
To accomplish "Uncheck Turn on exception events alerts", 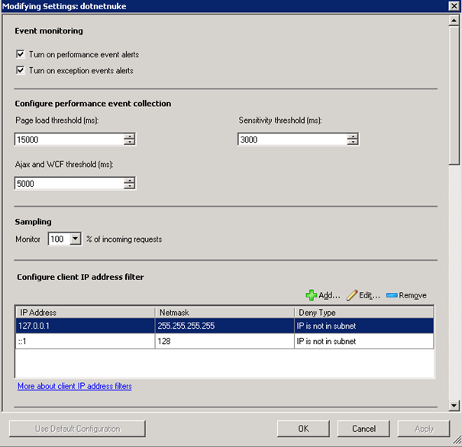I will (21, 70).
